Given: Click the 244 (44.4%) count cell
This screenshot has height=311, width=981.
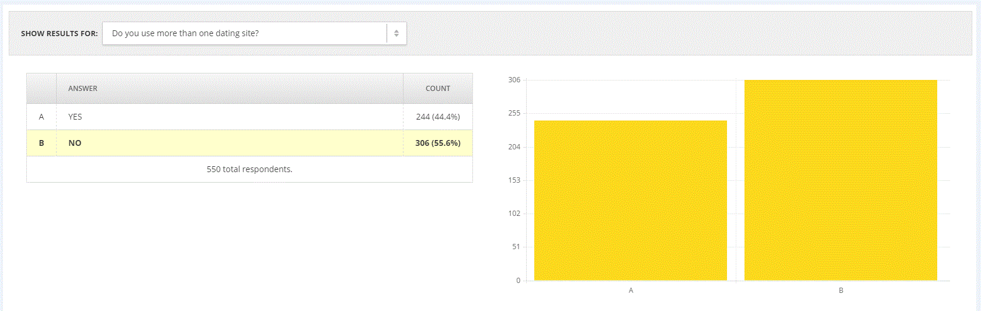Looking at the screenshot, I should pyautogui.click(x=438, y=117).
